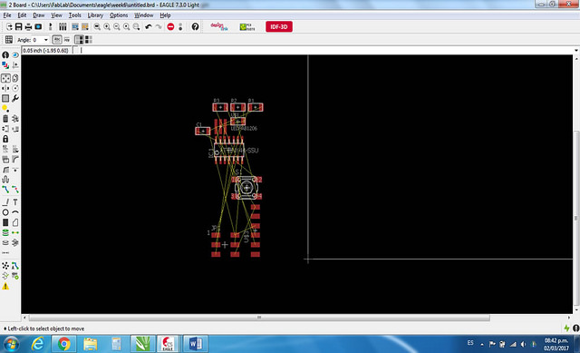Select the Move tool

click(x=5, y=78)
